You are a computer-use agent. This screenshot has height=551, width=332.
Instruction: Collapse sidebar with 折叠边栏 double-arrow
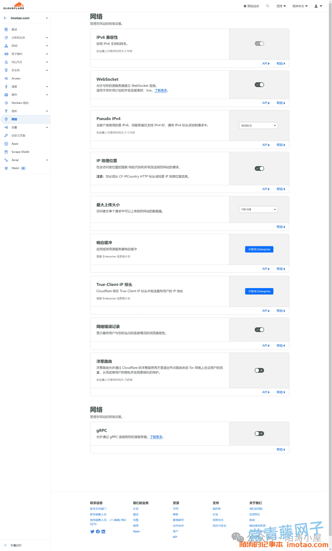pos(6,545)
